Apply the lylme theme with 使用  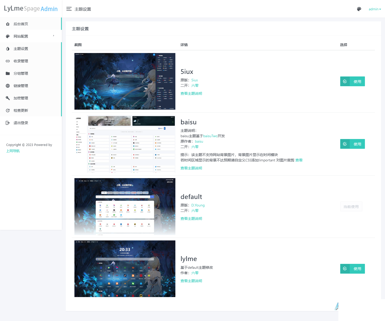point(353,268)
